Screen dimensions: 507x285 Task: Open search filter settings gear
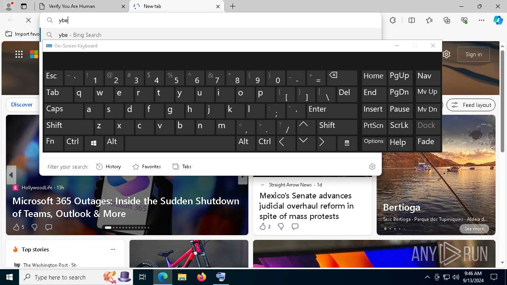point(372,167)
